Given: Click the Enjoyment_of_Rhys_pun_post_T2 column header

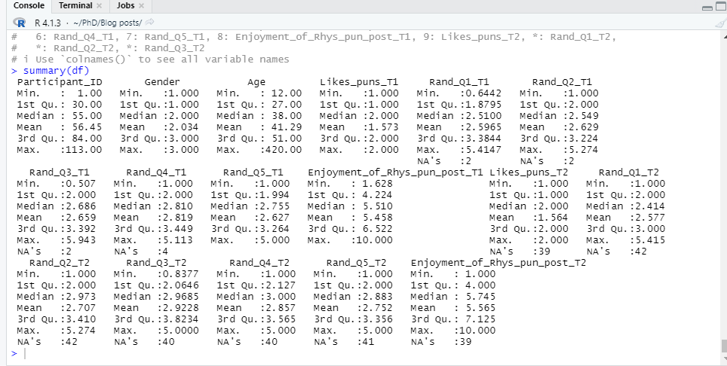Looking at the screenshot, I should [x=498, y=263].
